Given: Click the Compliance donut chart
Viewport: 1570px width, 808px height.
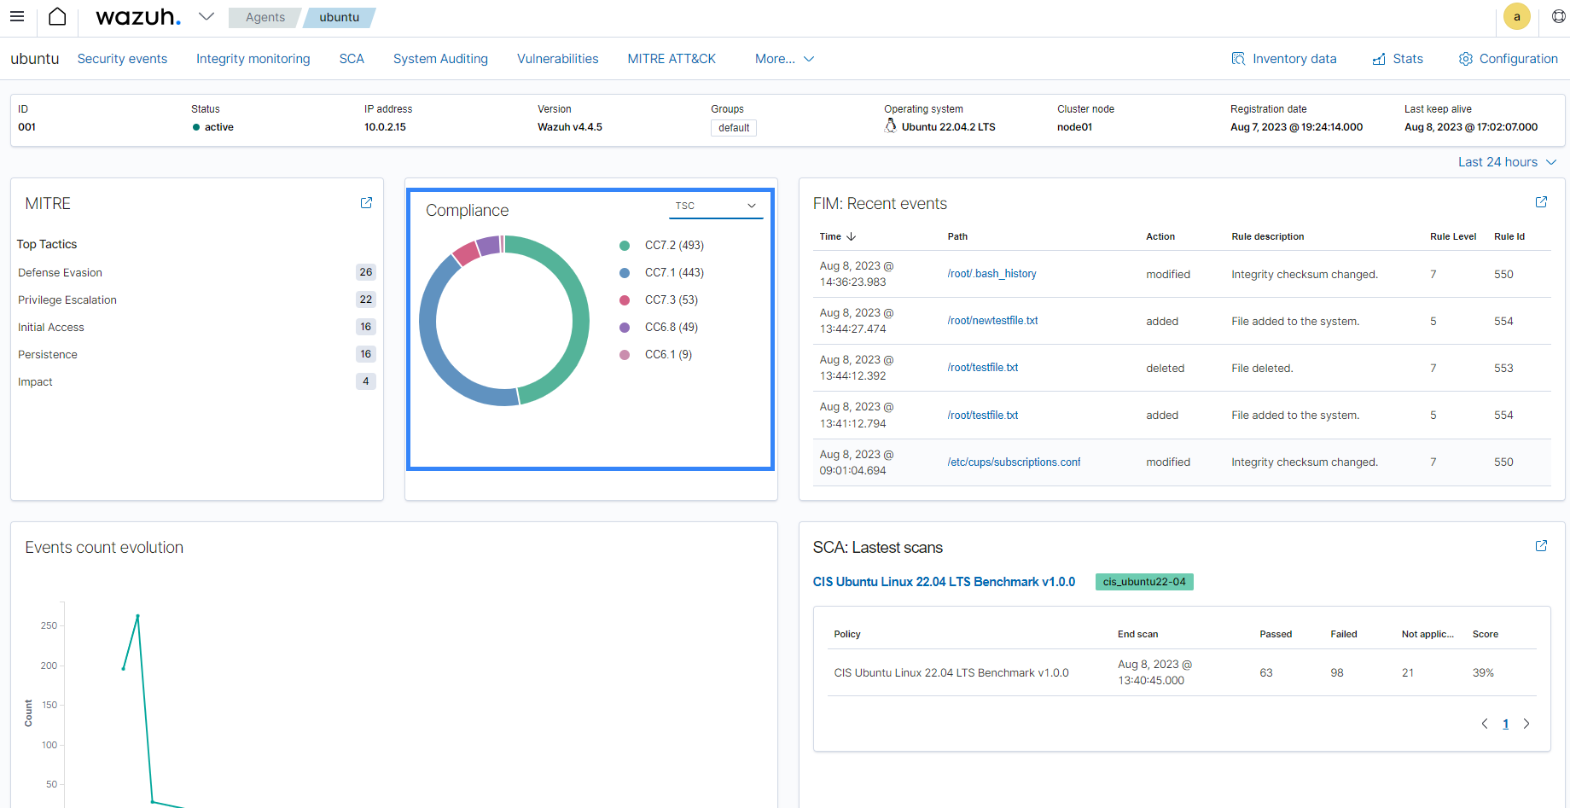Looking at the screenshot, I should point(504,321).
